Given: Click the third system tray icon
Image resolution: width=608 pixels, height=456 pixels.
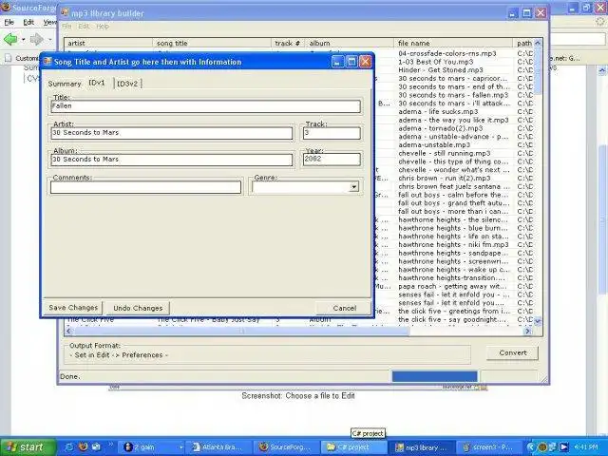Looking at the screenshot, I should coord(553,447).
